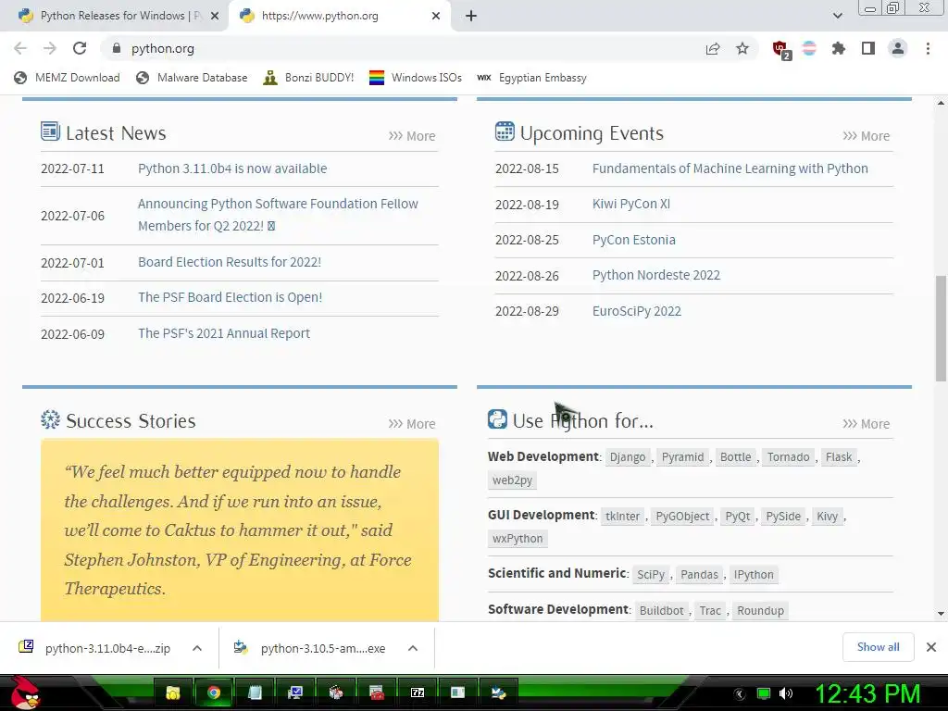Click the tkinter tag

tap(622, 517)
